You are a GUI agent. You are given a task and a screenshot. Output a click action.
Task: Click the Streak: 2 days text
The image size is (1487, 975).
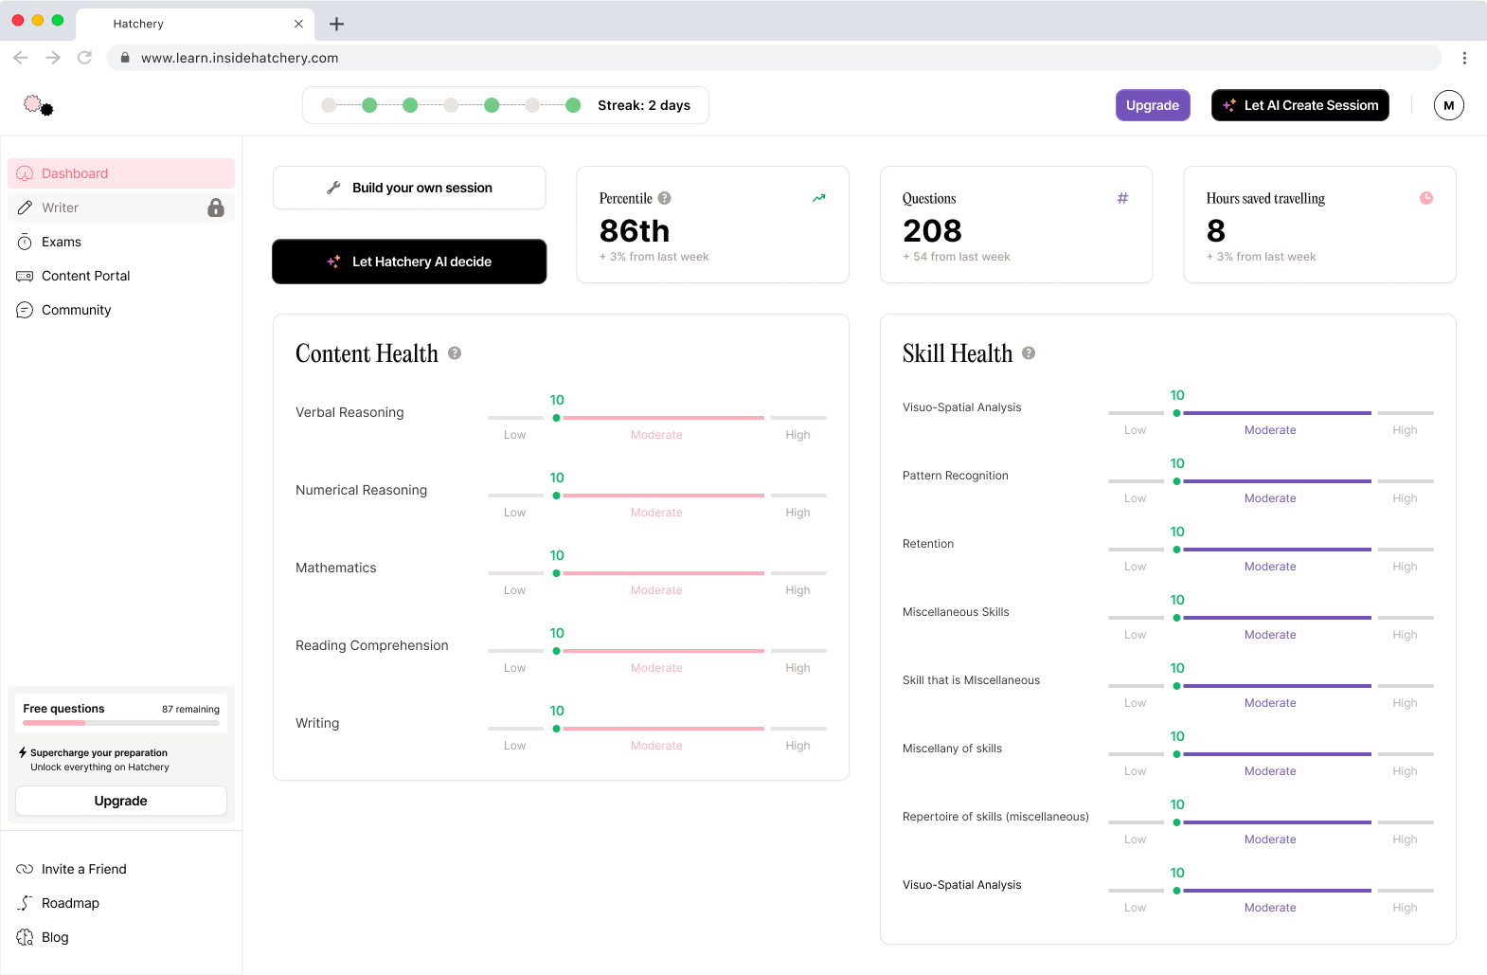click(x=644, y=105)
